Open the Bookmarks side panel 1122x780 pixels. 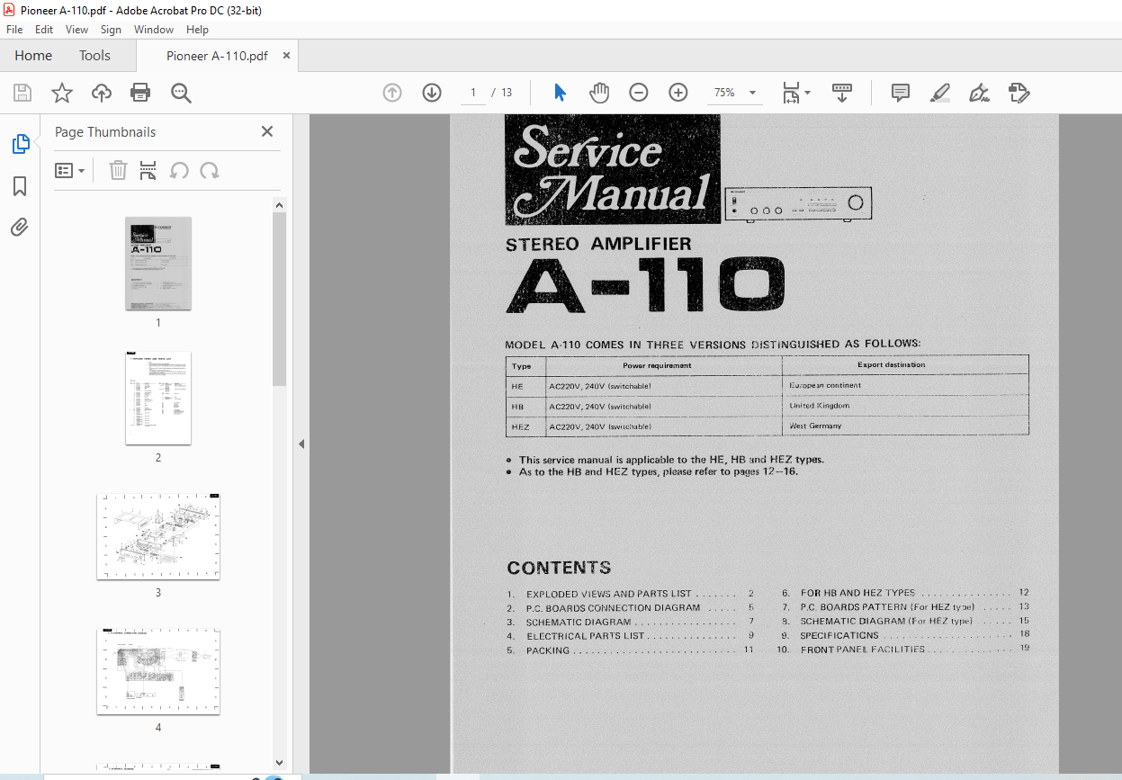pos(20,186)
